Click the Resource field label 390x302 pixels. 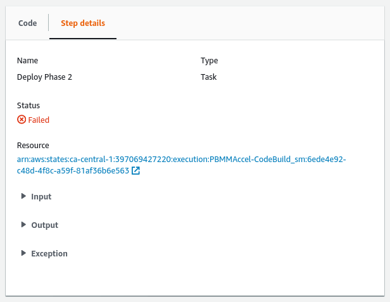[x=33, y=145]
